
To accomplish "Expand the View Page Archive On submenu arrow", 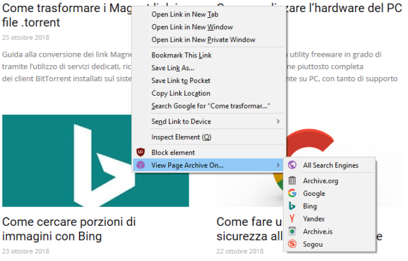I will pyautogui.click(x=277, y=165).
